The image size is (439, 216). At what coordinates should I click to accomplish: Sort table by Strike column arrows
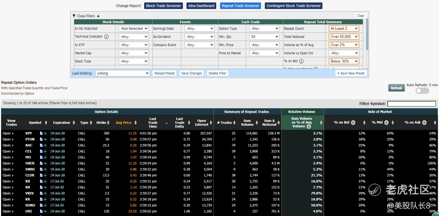(x=108, y=123)
